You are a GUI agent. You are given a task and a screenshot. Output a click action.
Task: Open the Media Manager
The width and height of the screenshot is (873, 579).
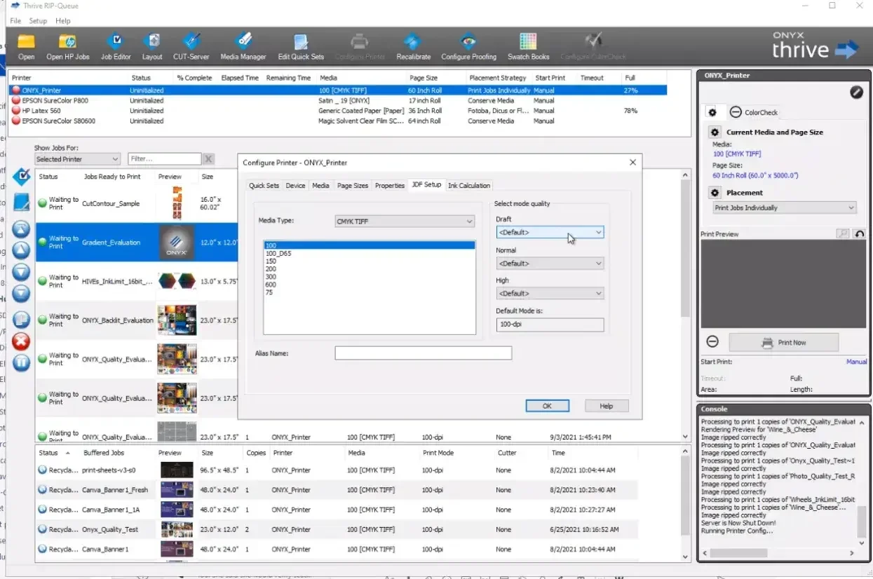tap(243, 42)
